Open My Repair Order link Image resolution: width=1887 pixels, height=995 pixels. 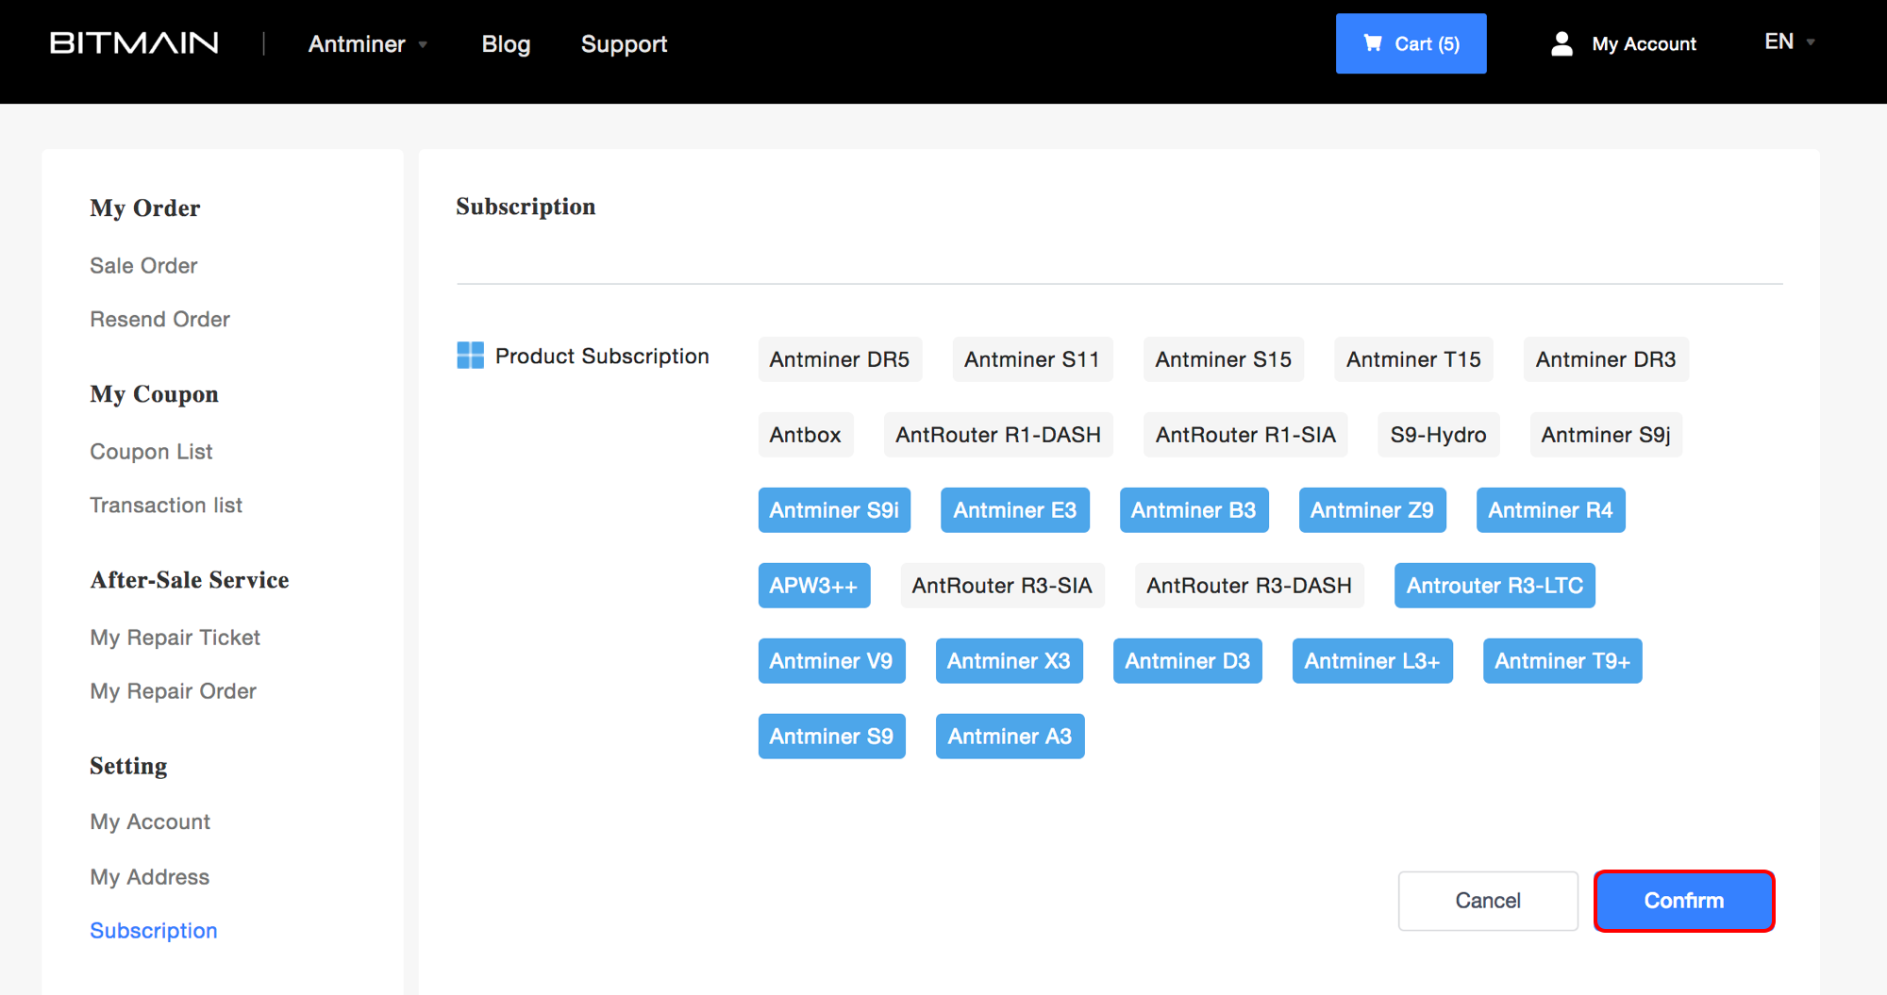point(173,691)
